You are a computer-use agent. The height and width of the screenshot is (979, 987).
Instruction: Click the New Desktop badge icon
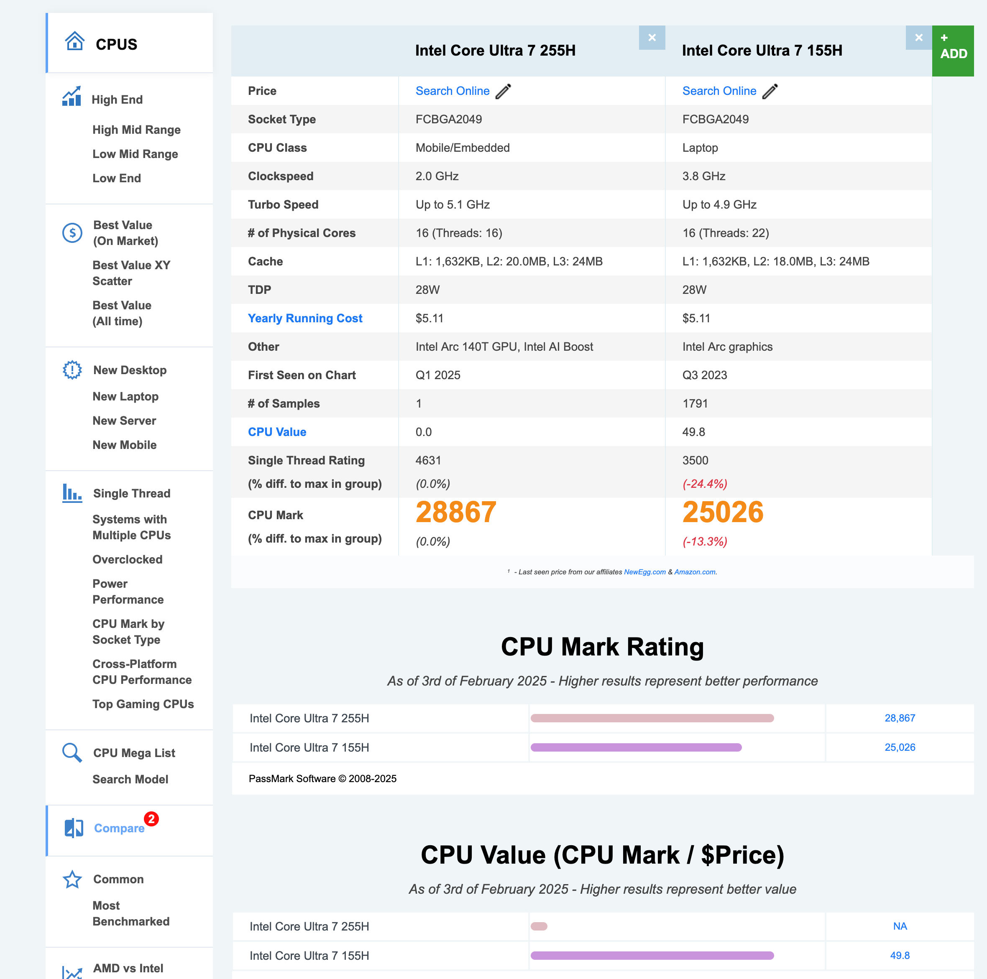[x=72, y=370]
